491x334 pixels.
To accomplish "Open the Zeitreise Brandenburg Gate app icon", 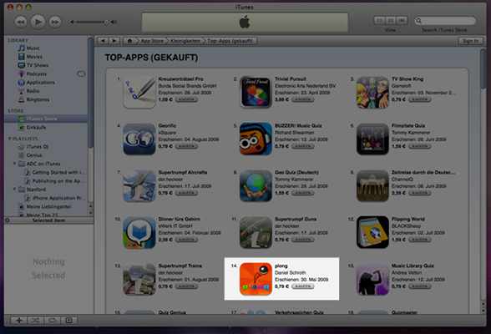I will point(372,185).
